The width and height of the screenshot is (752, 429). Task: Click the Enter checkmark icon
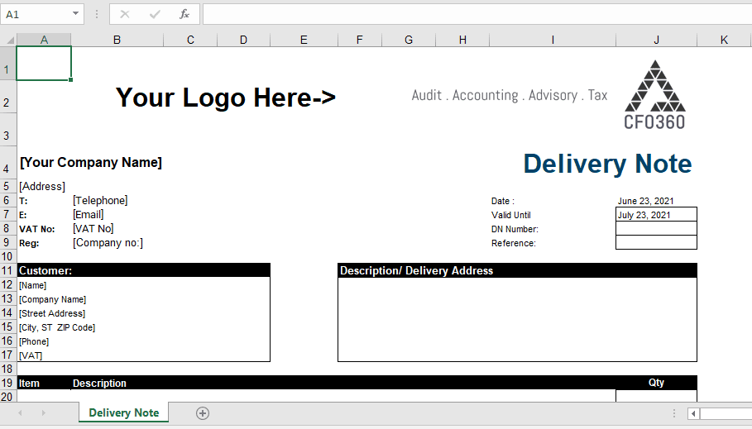[x=155, y=14]
